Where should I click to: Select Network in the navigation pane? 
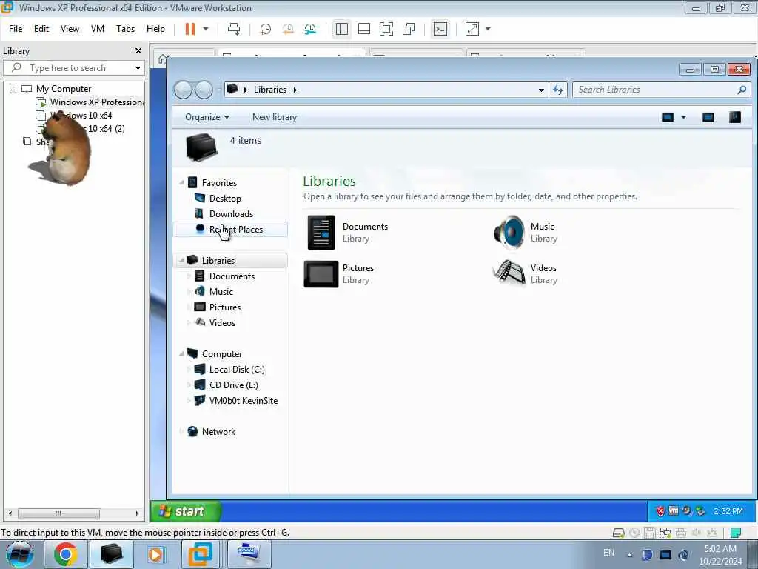[x=218, y=432]
